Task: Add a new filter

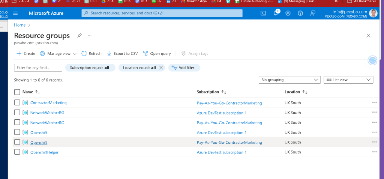Action: point(184,68)
